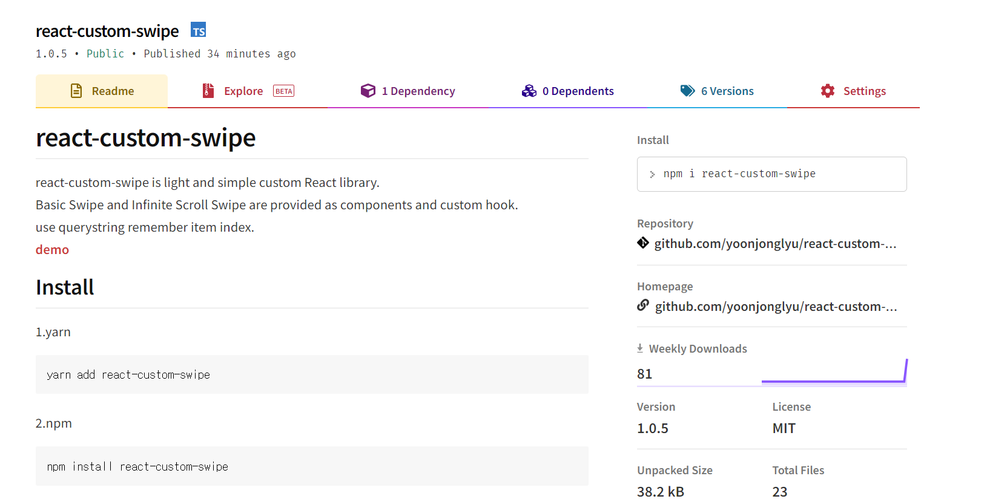This screenshot has height=499, width=987.
Task: Click the package title react-custom-swipe header
Action: tap(107, 31)
